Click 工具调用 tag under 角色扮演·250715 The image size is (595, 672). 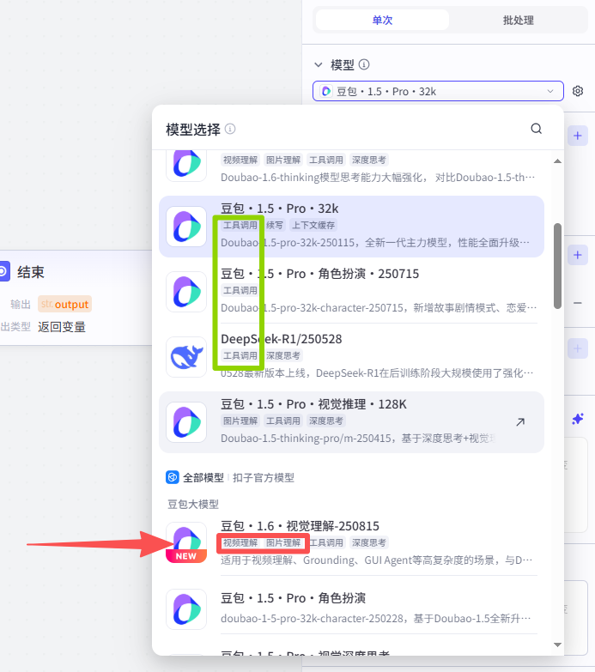pos(240,290)
